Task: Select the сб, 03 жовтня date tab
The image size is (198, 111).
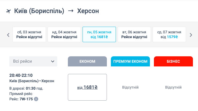Action: (29, 34)
